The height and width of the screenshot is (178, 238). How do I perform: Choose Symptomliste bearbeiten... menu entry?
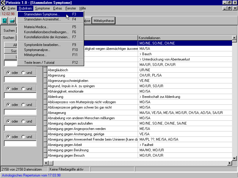[51, 45]
